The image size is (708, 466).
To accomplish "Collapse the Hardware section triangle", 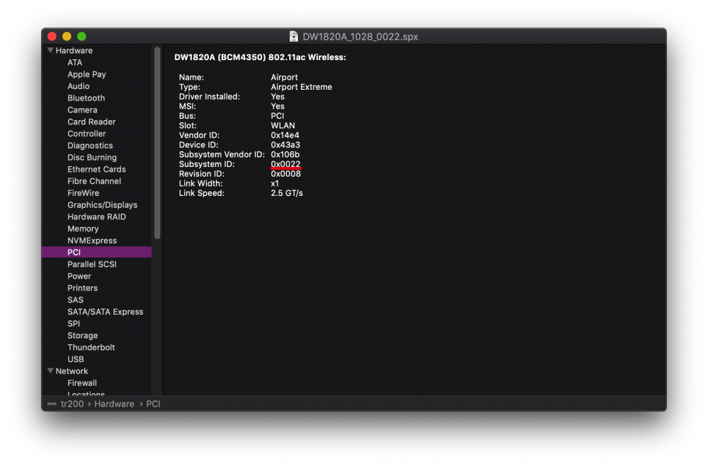I will coord(50,51).
